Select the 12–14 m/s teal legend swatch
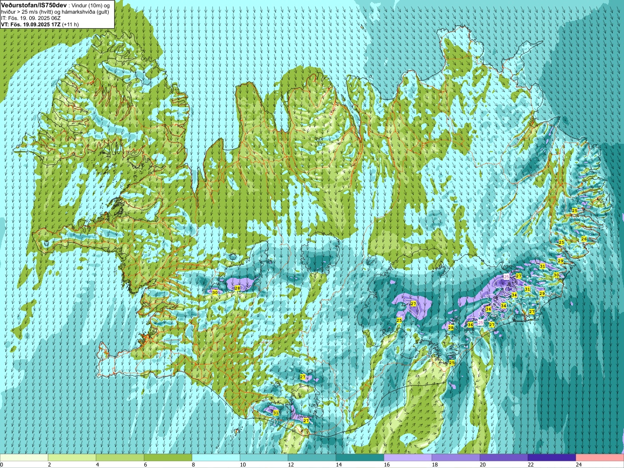 [312, 458]
